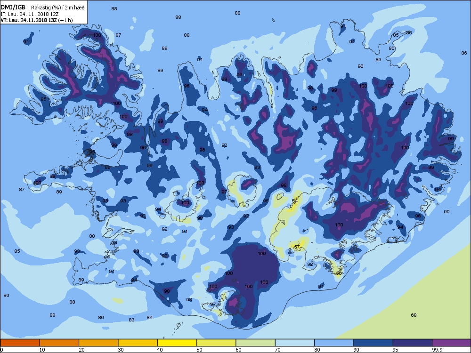Image resolution: width=471 pixels, height=353 pixels.
Task: Click the 80–90 medium blue legend swatch
Action: [334, 343]
